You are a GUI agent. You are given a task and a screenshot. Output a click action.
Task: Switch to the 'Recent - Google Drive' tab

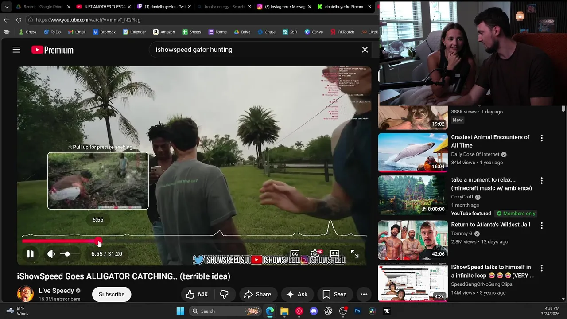pos(43,7)
